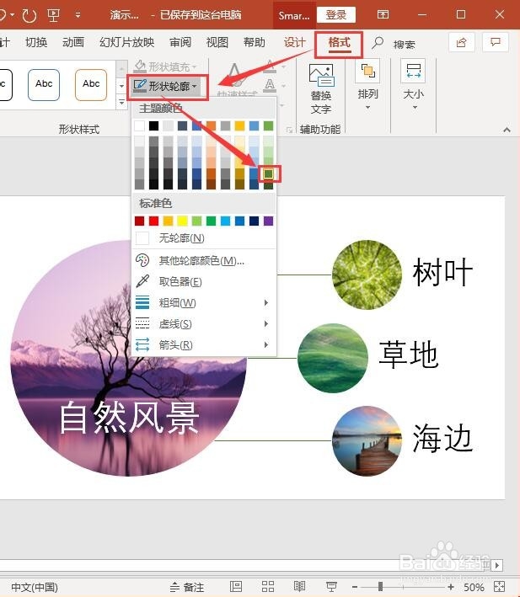Pick the standard purple color swatch

[x=268, y=221]
